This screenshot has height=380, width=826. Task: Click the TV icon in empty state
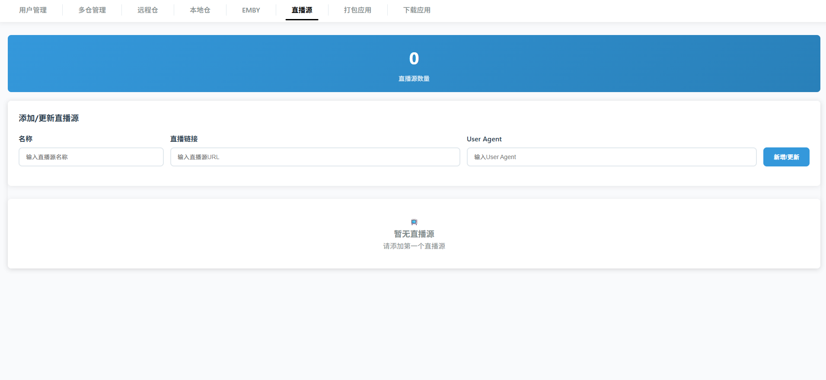(x=414, y=222)
